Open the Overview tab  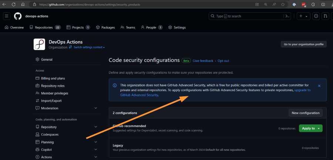pyautogui.click(x=14, y=27)
